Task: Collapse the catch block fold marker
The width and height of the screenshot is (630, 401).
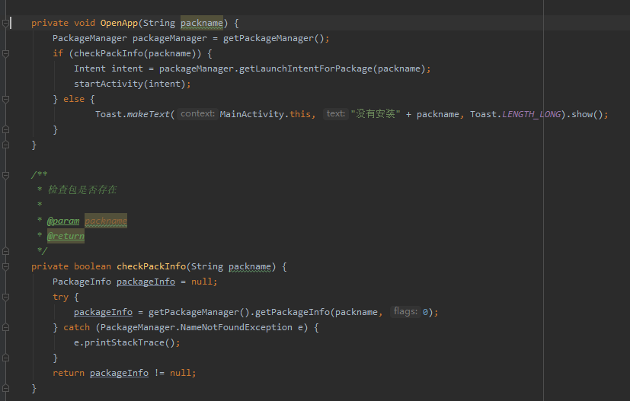Action: [x=6, y=327]
